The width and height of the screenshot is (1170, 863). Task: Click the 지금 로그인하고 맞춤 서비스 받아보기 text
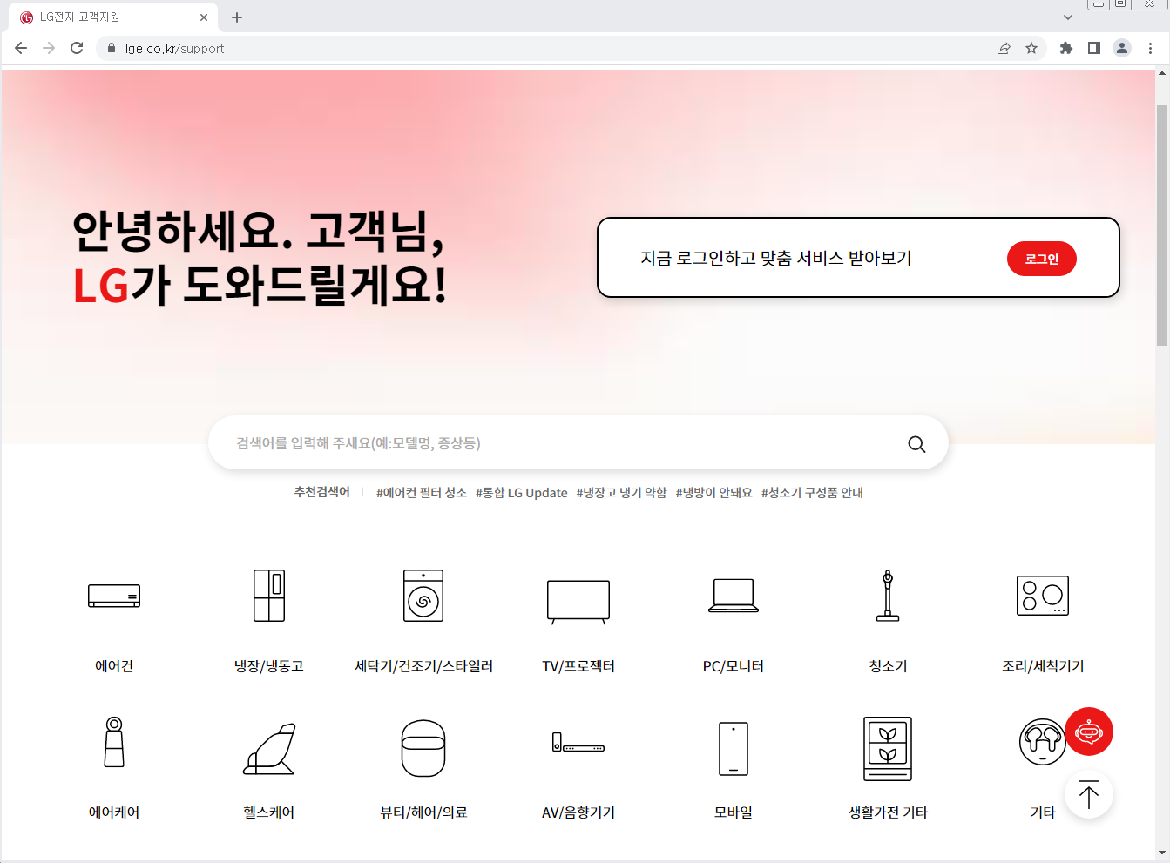pos(776,258)
